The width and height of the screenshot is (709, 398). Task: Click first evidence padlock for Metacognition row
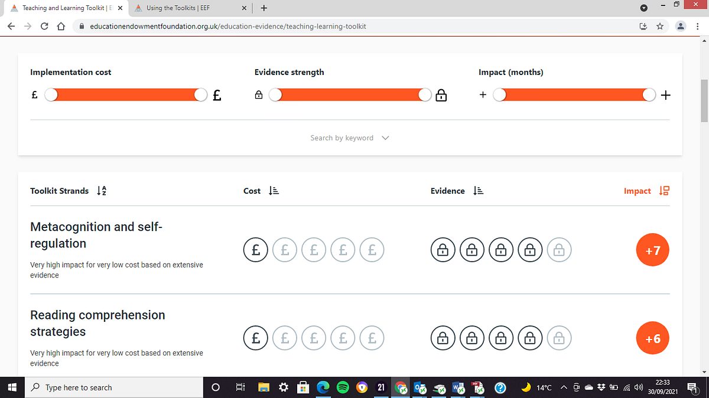coord(443,250)
